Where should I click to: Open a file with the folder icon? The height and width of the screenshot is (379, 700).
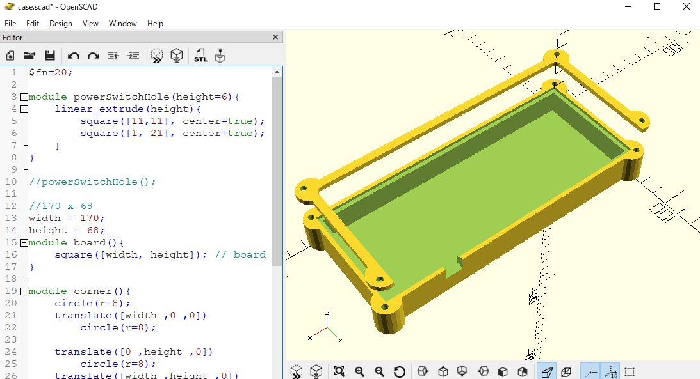click(x=30, y=56)
